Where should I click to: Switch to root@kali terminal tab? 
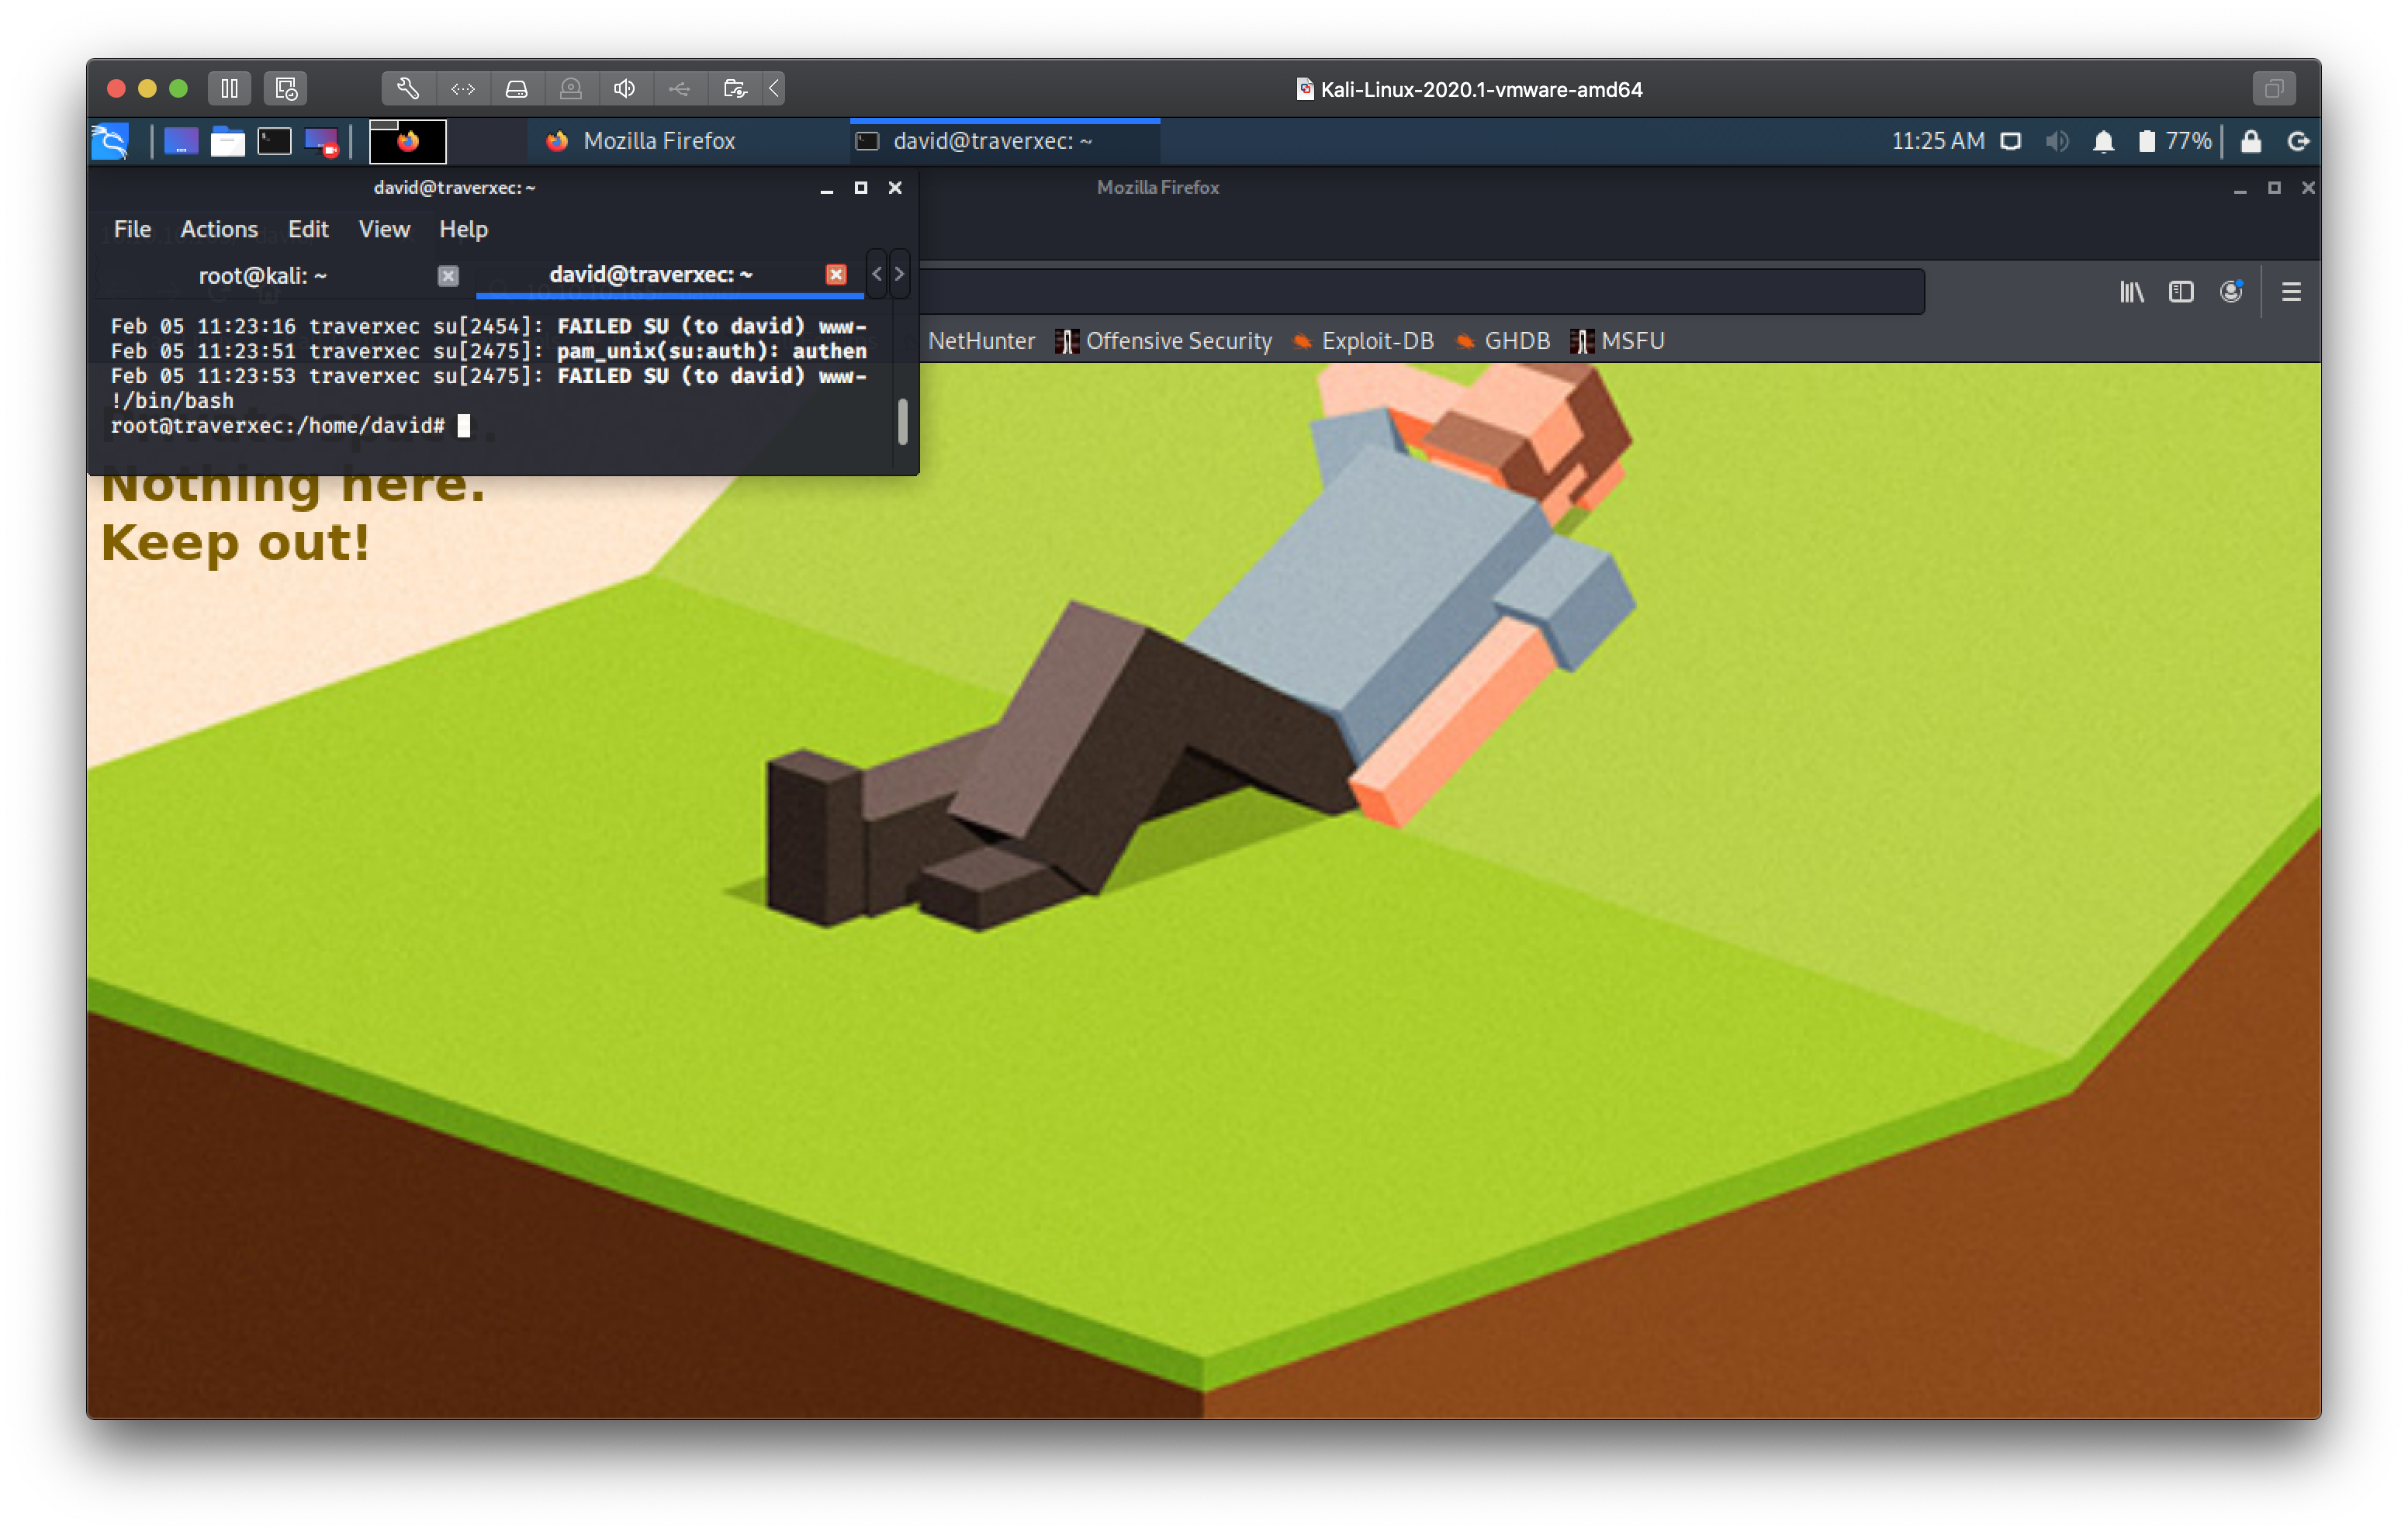263,275
